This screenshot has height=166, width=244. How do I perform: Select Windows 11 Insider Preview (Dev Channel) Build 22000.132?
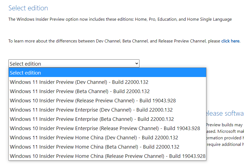107,82
